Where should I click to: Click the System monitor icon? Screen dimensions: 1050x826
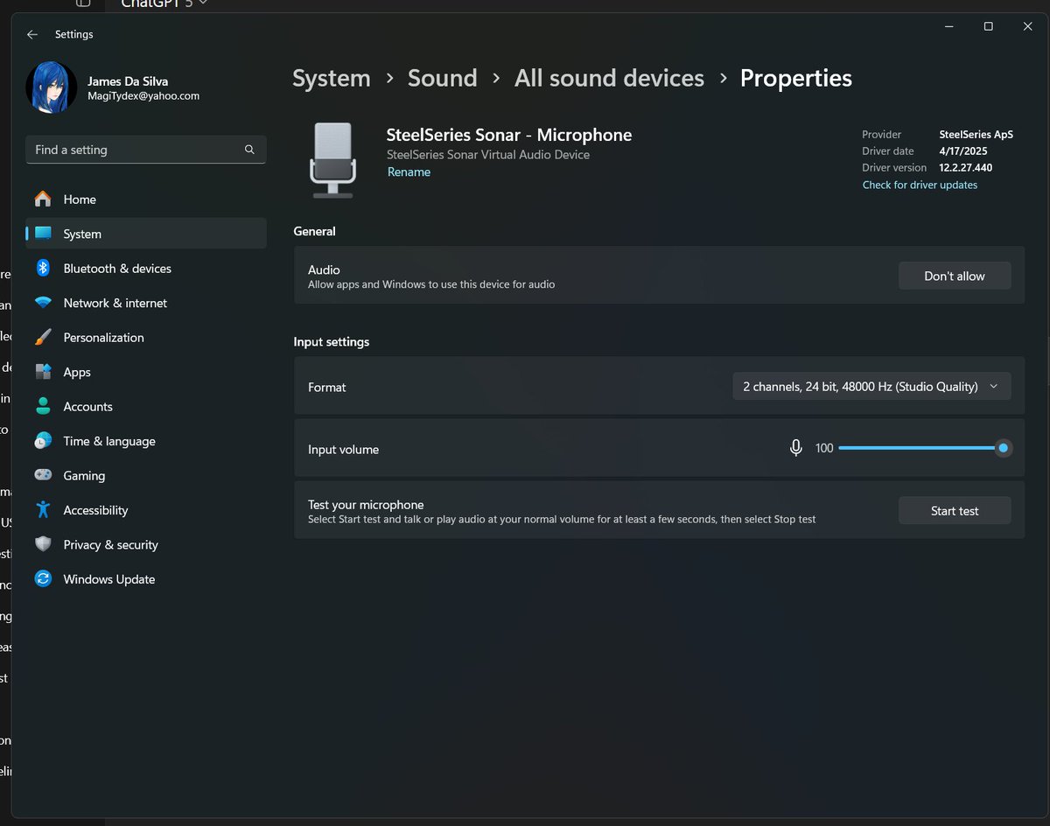coord(43,234)
